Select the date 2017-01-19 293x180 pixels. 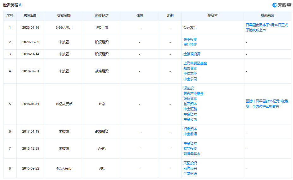pos(31,131)
